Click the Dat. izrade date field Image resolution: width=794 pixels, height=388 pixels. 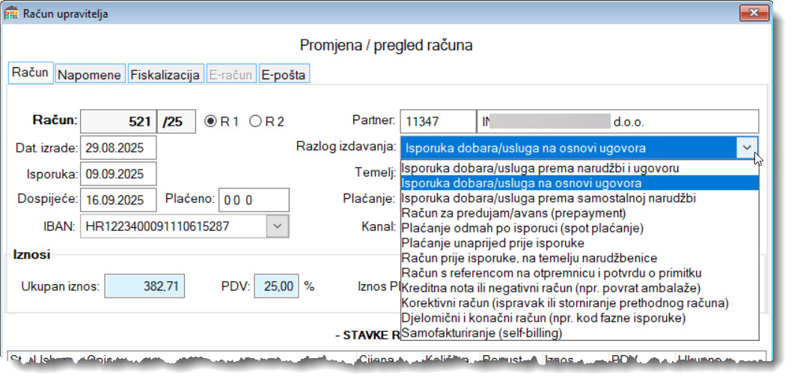point(118,147)
